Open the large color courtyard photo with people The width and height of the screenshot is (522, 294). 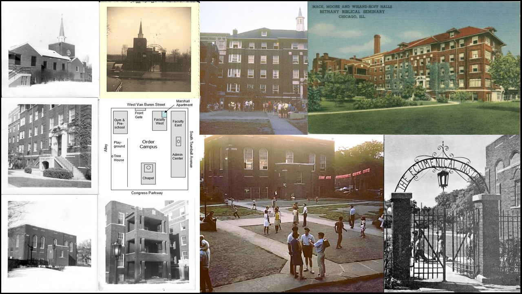pos(292,214)
